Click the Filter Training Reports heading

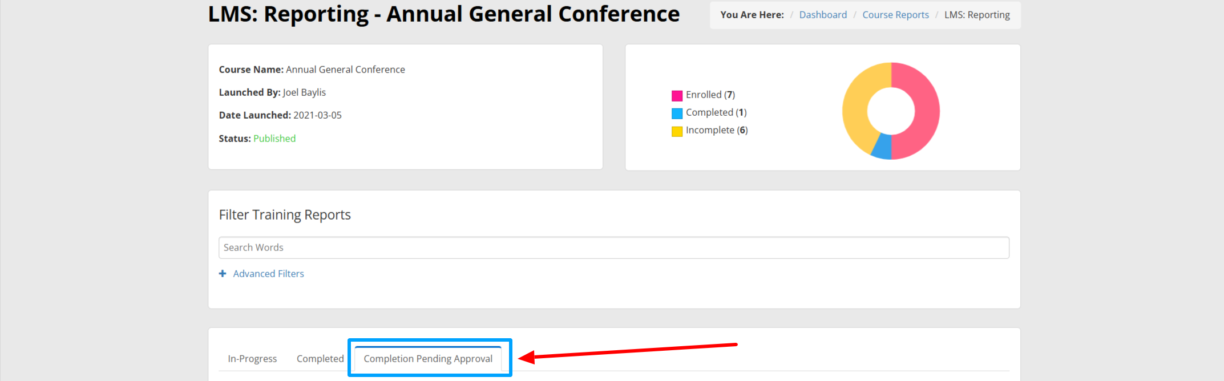[x=285, y=215]
